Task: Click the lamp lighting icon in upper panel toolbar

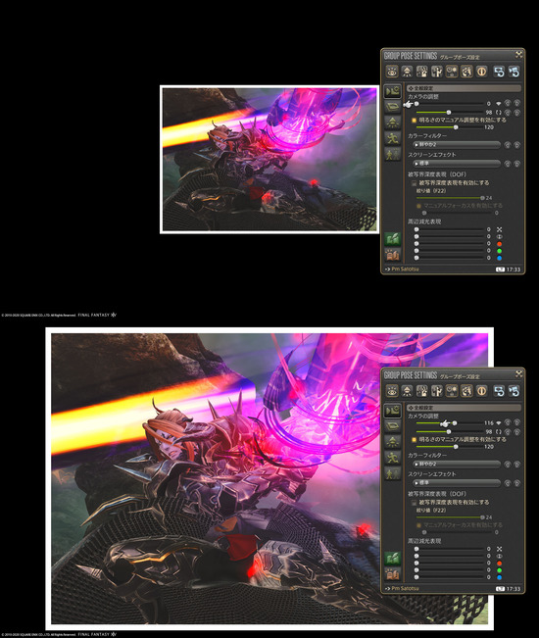Action: click(407, 72)
